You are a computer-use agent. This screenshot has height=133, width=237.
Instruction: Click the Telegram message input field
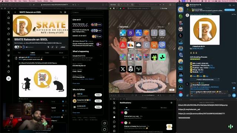point(208,95)
